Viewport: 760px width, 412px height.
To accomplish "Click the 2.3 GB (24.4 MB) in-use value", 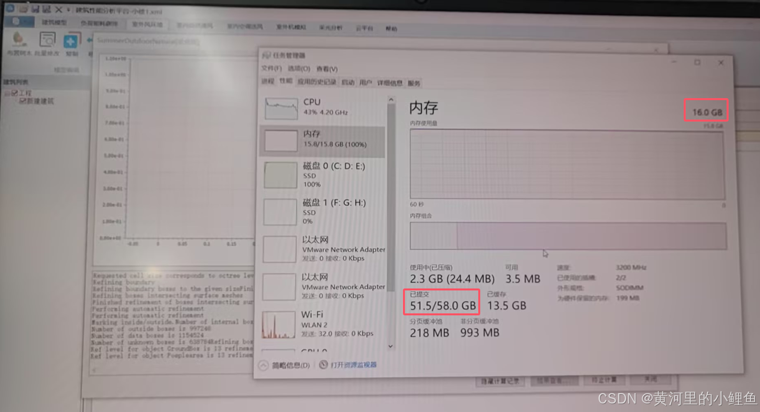I will pos(452,279).
